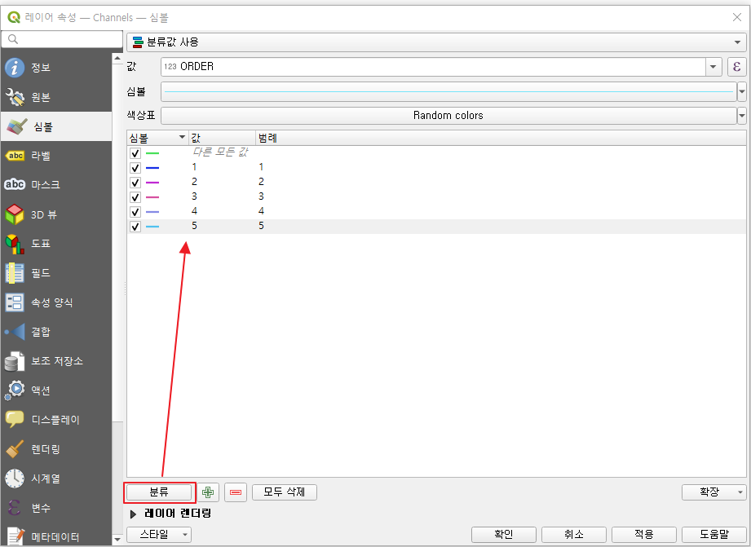Click the 속성 양식 form icon

[x=15, y=302]
